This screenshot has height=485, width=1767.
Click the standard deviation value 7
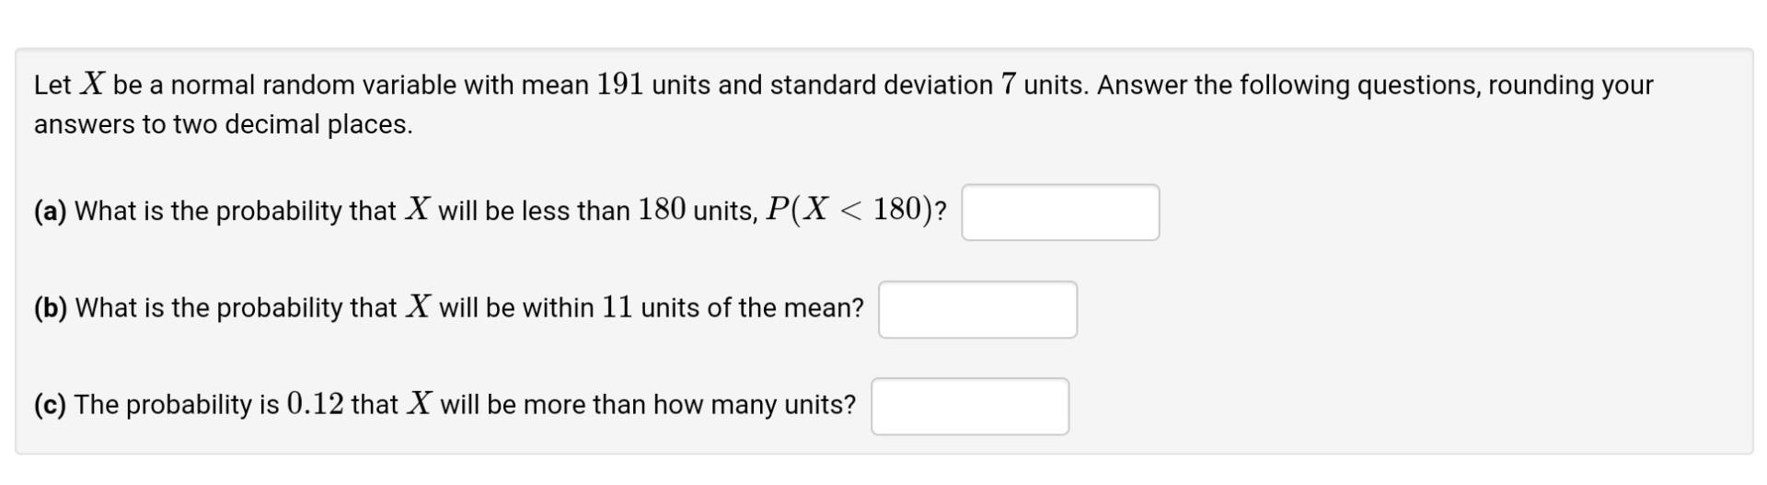pos(1009,85)
